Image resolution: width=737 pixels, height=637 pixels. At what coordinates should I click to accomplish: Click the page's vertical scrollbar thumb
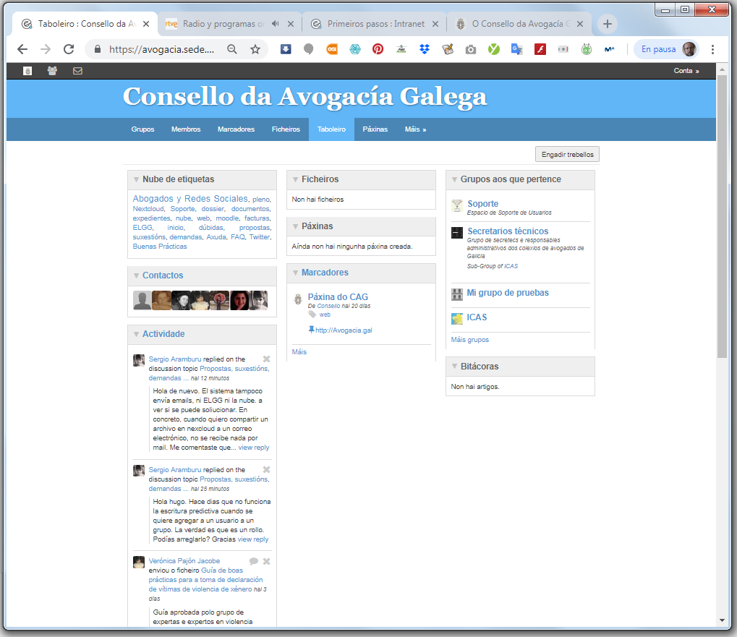click(x=722, y=217)
